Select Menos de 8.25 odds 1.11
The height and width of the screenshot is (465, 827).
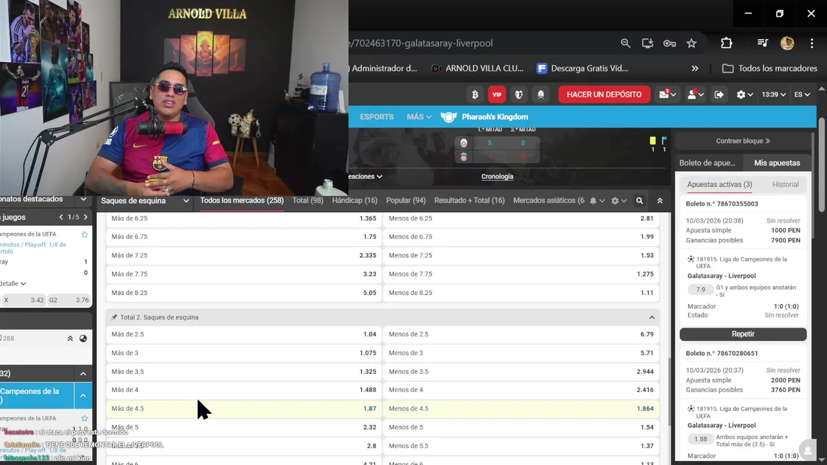(521, 293)
